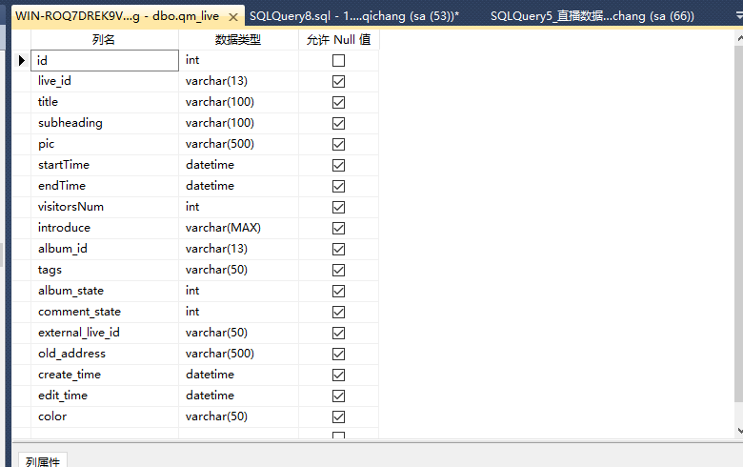Click the pic column name cell
Viewport: 743px width, 467px height.
point(105,144)
